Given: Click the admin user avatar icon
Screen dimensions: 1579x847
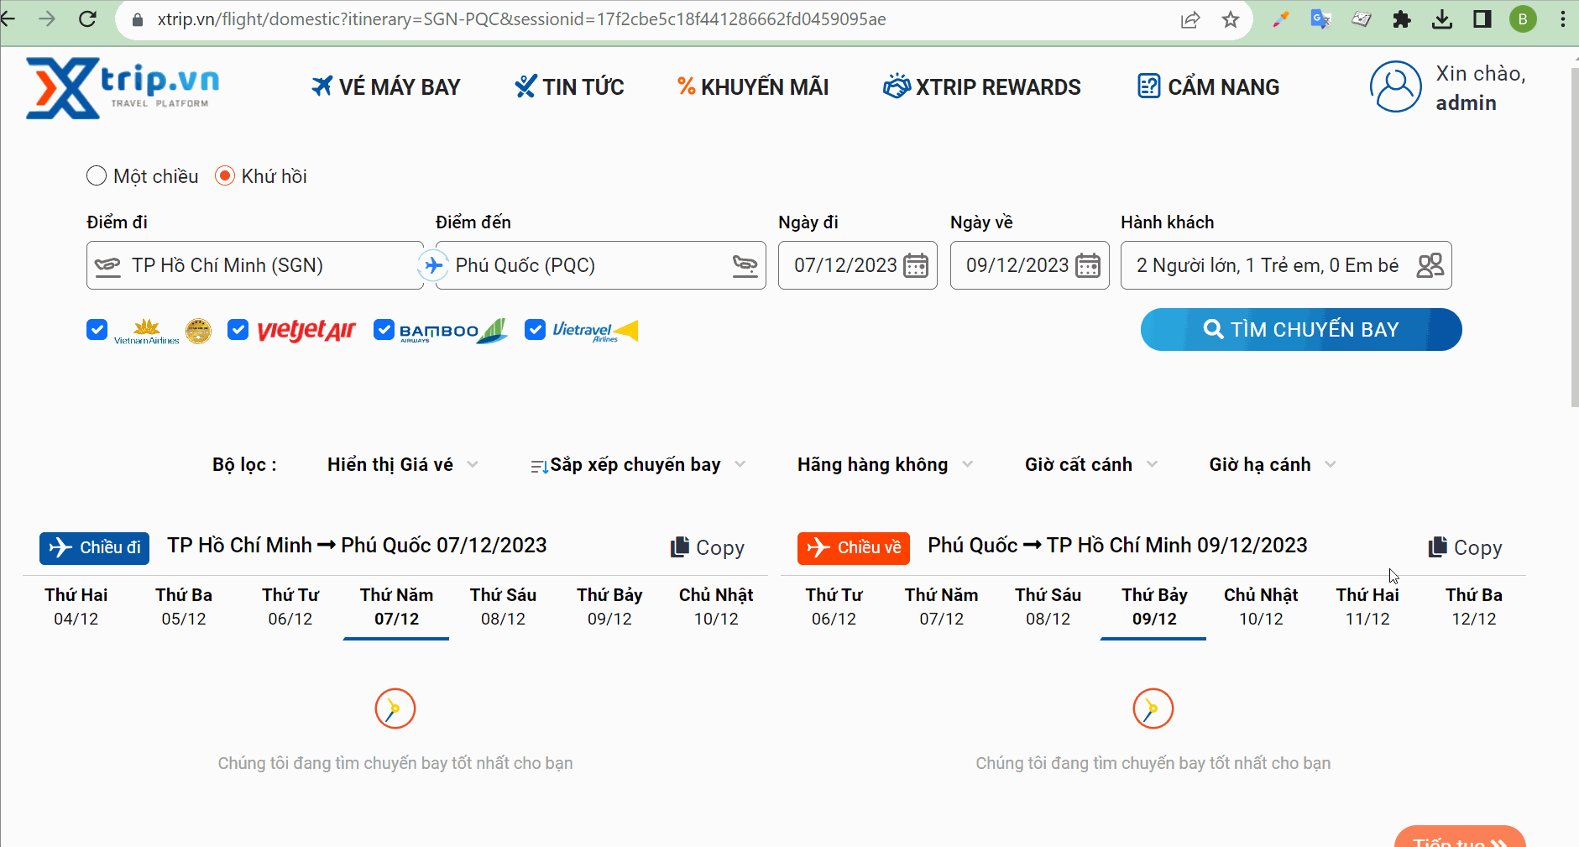Looking at the screenshot, I should (1395, 86).
